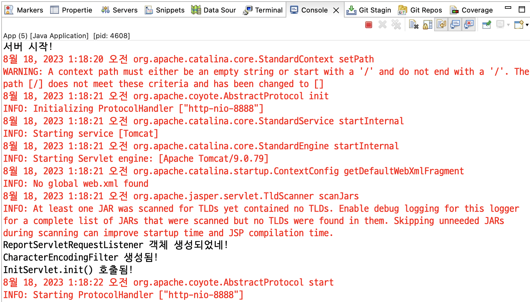Toggle Word Wrap in the console toolbar
The image size is (530, 302).
(x=441, y=25)
